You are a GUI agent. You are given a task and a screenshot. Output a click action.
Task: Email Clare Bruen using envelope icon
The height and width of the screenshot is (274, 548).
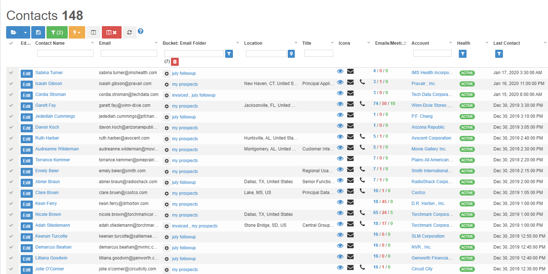pos(350,191)
